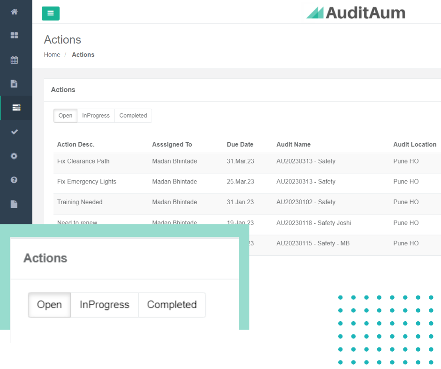The image size is (441, 369).
Task: Open the Home icon in sidebar
Action: tap(15, 12)
